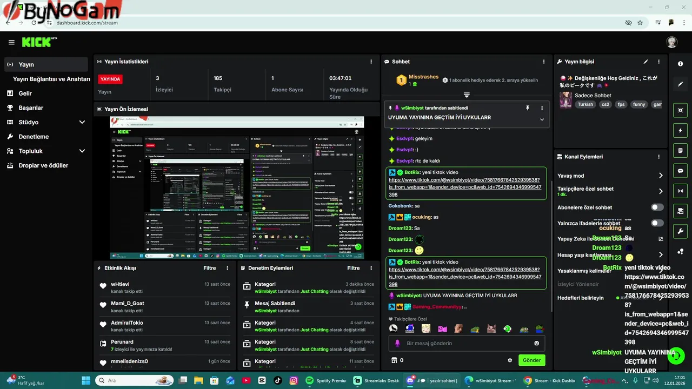Toggle Yalnızca ifadelerle sohbet switch
Image resolution: width=692 pixels, height=389 pixels.
tap(657, 223)
